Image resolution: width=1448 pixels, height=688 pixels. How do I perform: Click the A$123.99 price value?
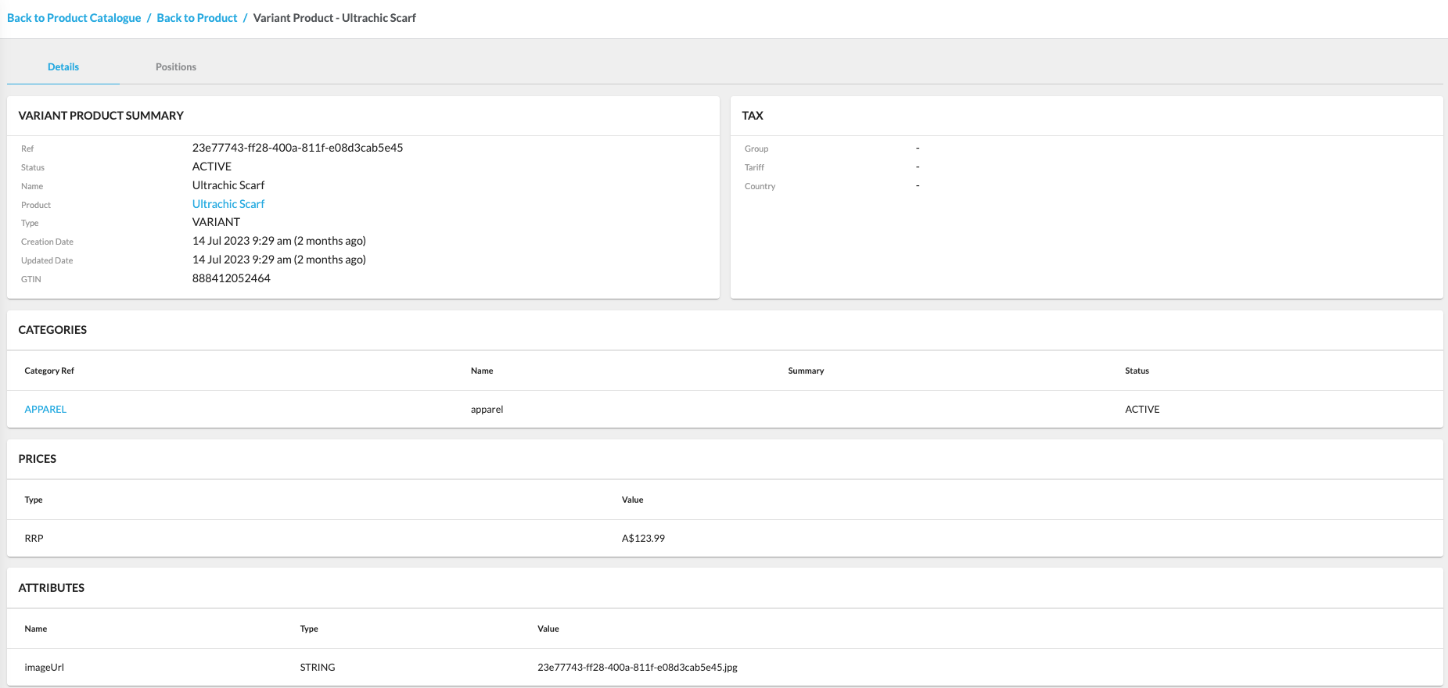pyautogui.click(x=643, y=539)
